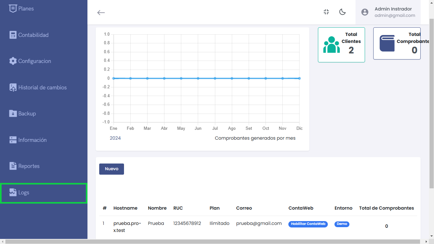
Task: Click the Información server icon
Action: [13, 140]
